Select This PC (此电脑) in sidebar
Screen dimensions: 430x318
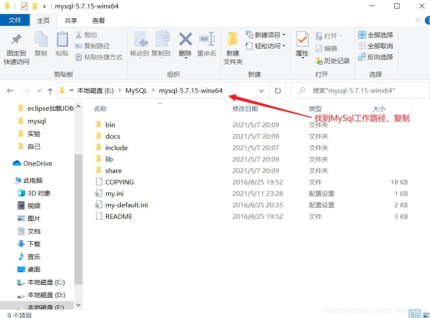pos(33,180)
